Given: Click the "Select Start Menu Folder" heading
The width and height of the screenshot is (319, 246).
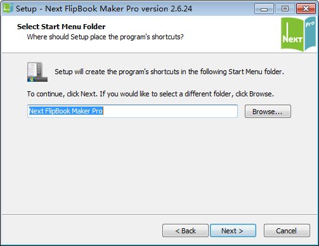Looking at the screenshot, I should [x=61, y=27].
